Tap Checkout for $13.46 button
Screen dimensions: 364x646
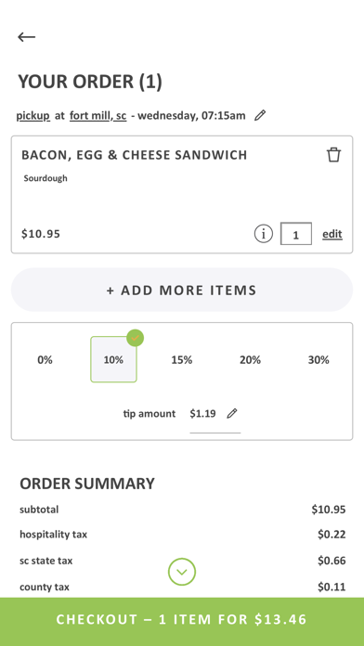[182, 620]
